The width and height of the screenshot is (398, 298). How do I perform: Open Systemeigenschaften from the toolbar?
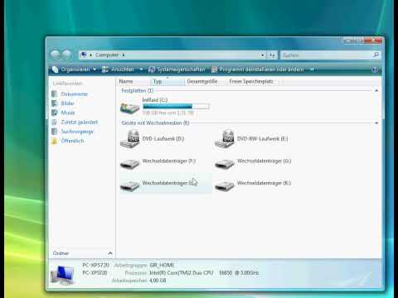pyautogui.click(x=177, y=70)
